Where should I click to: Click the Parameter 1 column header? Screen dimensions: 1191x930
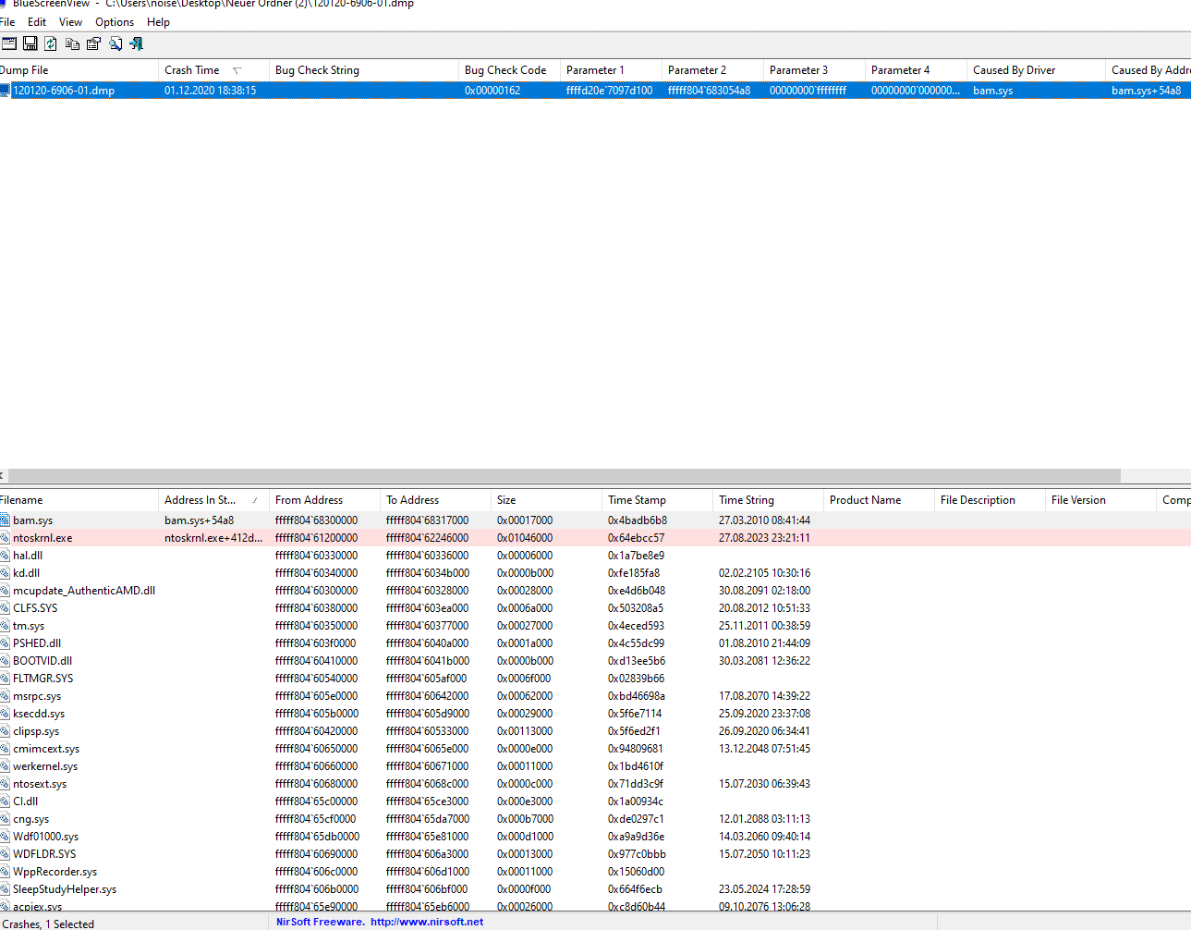tap(611, 70)
